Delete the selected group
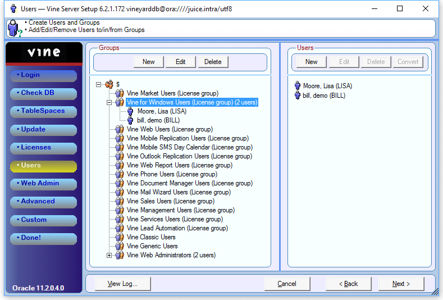443x300 pixels. click(x=213, y=62)
